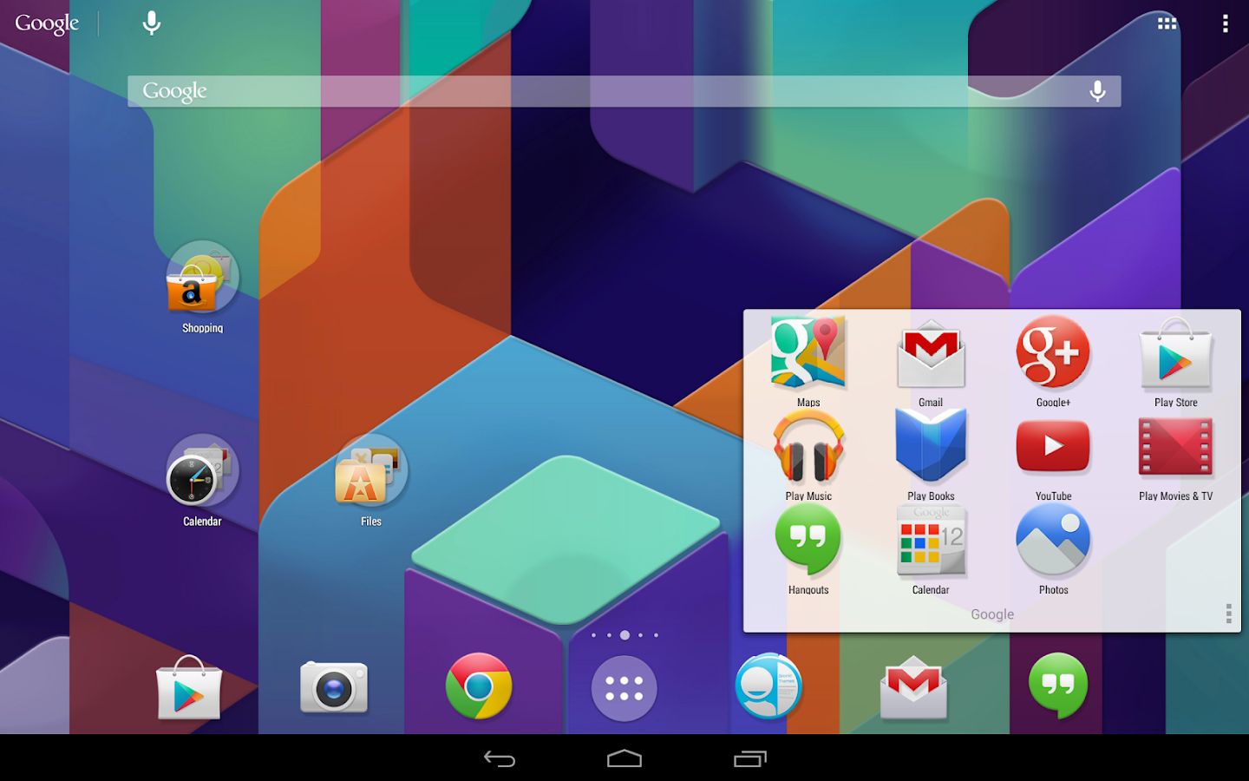1249x781 pixels.
Task: Open Gmail from the dock
Action: (913, 689)
